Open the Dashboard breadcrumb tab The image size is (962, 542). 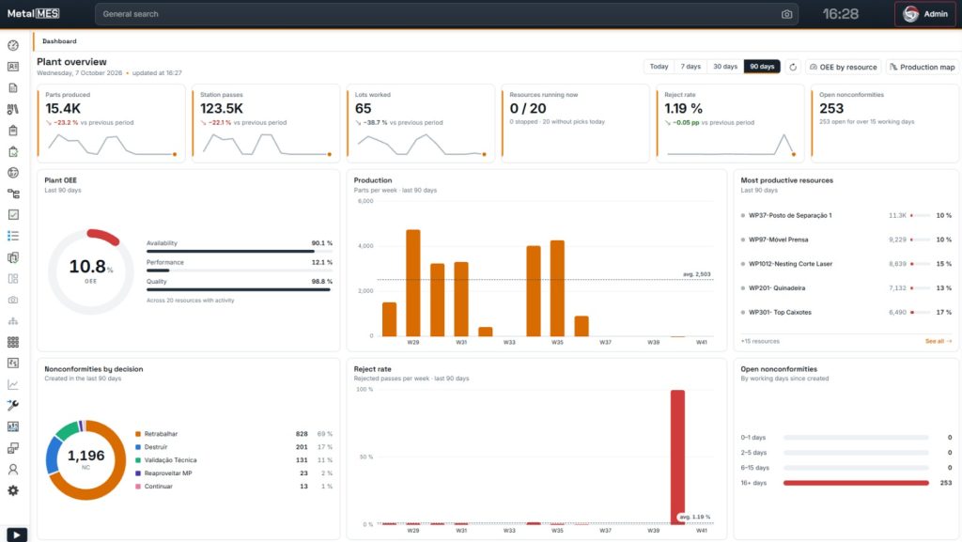(59, 41)
